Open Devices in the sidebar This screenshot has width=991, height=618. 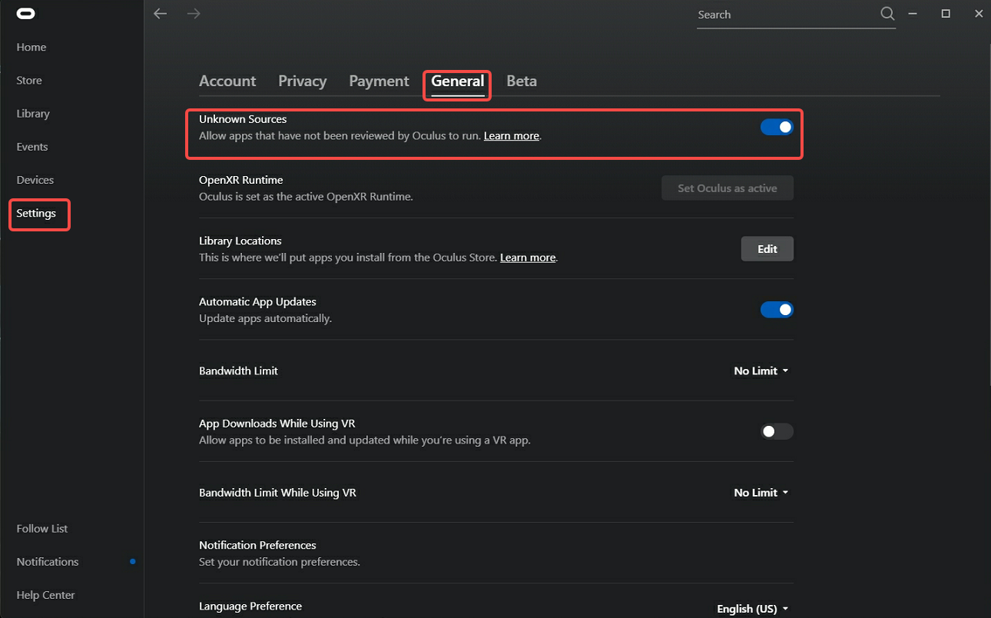[35, 180]
